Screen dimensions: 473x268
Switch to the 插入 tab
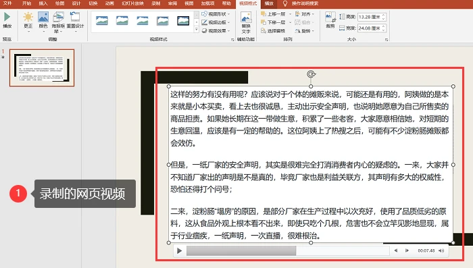pyautogui.click(x=43, y=3)
